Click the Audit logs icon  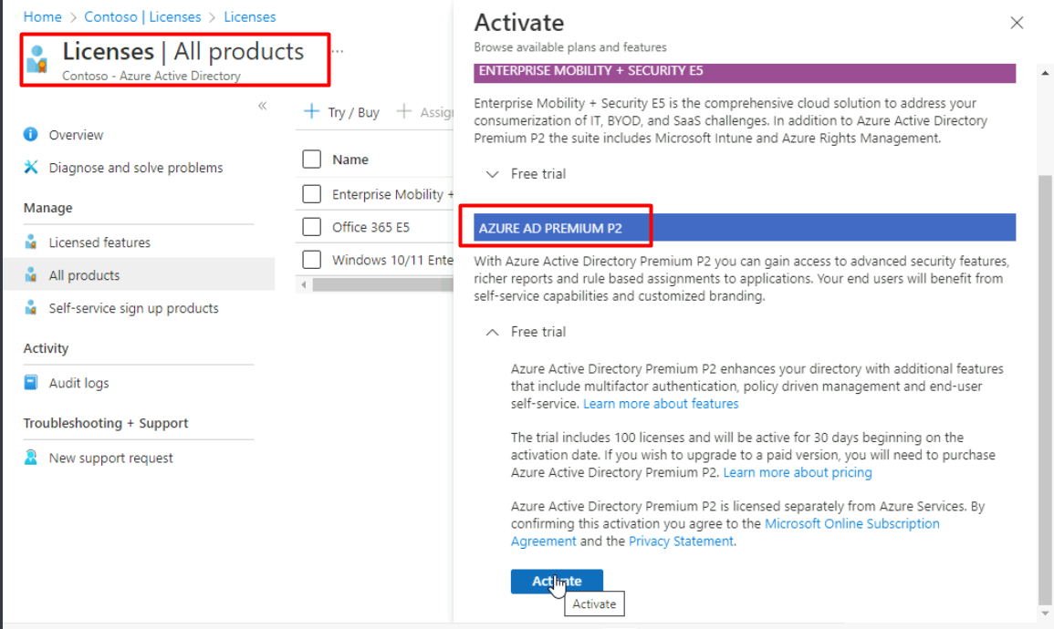point(31,383)
